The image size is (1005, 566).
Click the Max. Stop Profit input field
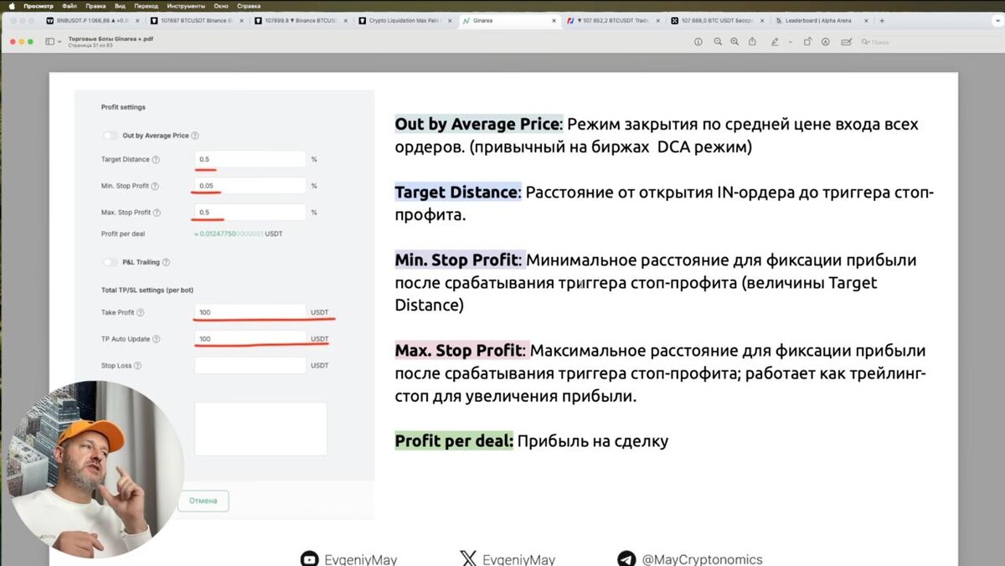tap(250, 213)
